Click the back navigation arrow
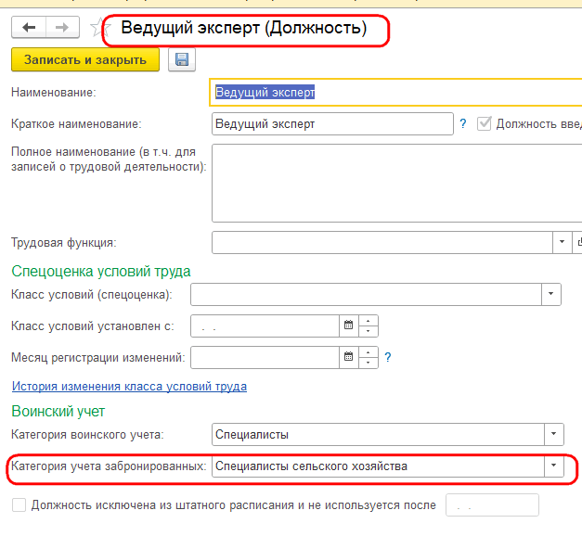This screenshot has height=536, width=582. tap(29, 27)
